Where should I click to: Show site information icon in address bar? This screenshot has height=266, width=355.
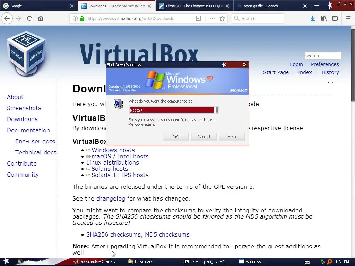point(75,18)
